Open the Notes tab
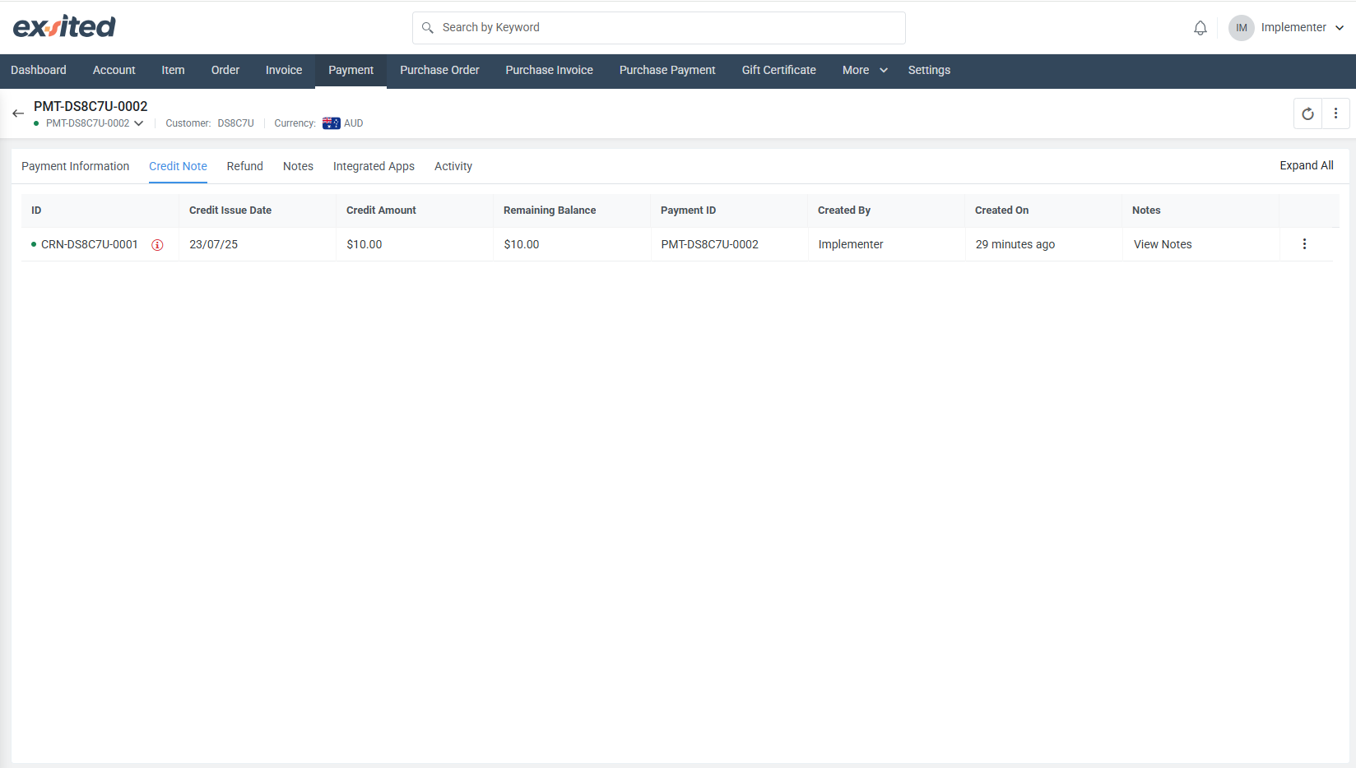Viewport: 1356px width, 768px height. tap(298, 166)
